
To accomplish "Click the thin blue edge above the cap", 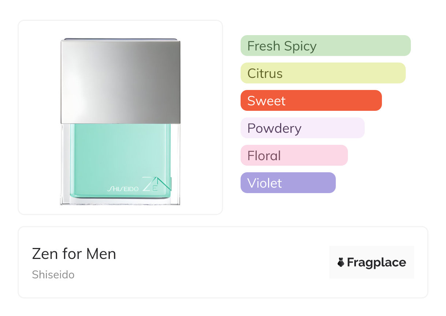I will (120, 39).
